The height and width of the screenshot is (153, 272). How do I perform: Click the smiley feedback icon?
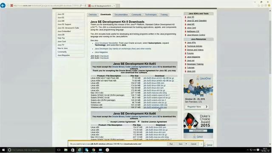click(269, 6)
